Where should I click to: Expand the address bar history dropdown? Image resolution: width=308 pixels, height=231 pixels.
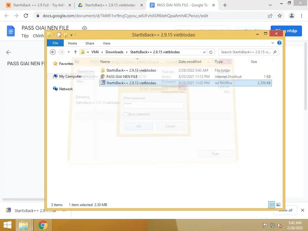coord(204,52)
